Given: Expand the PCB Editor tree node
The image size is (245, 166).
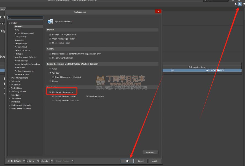Looking at the screenshot, I should 9,85.
